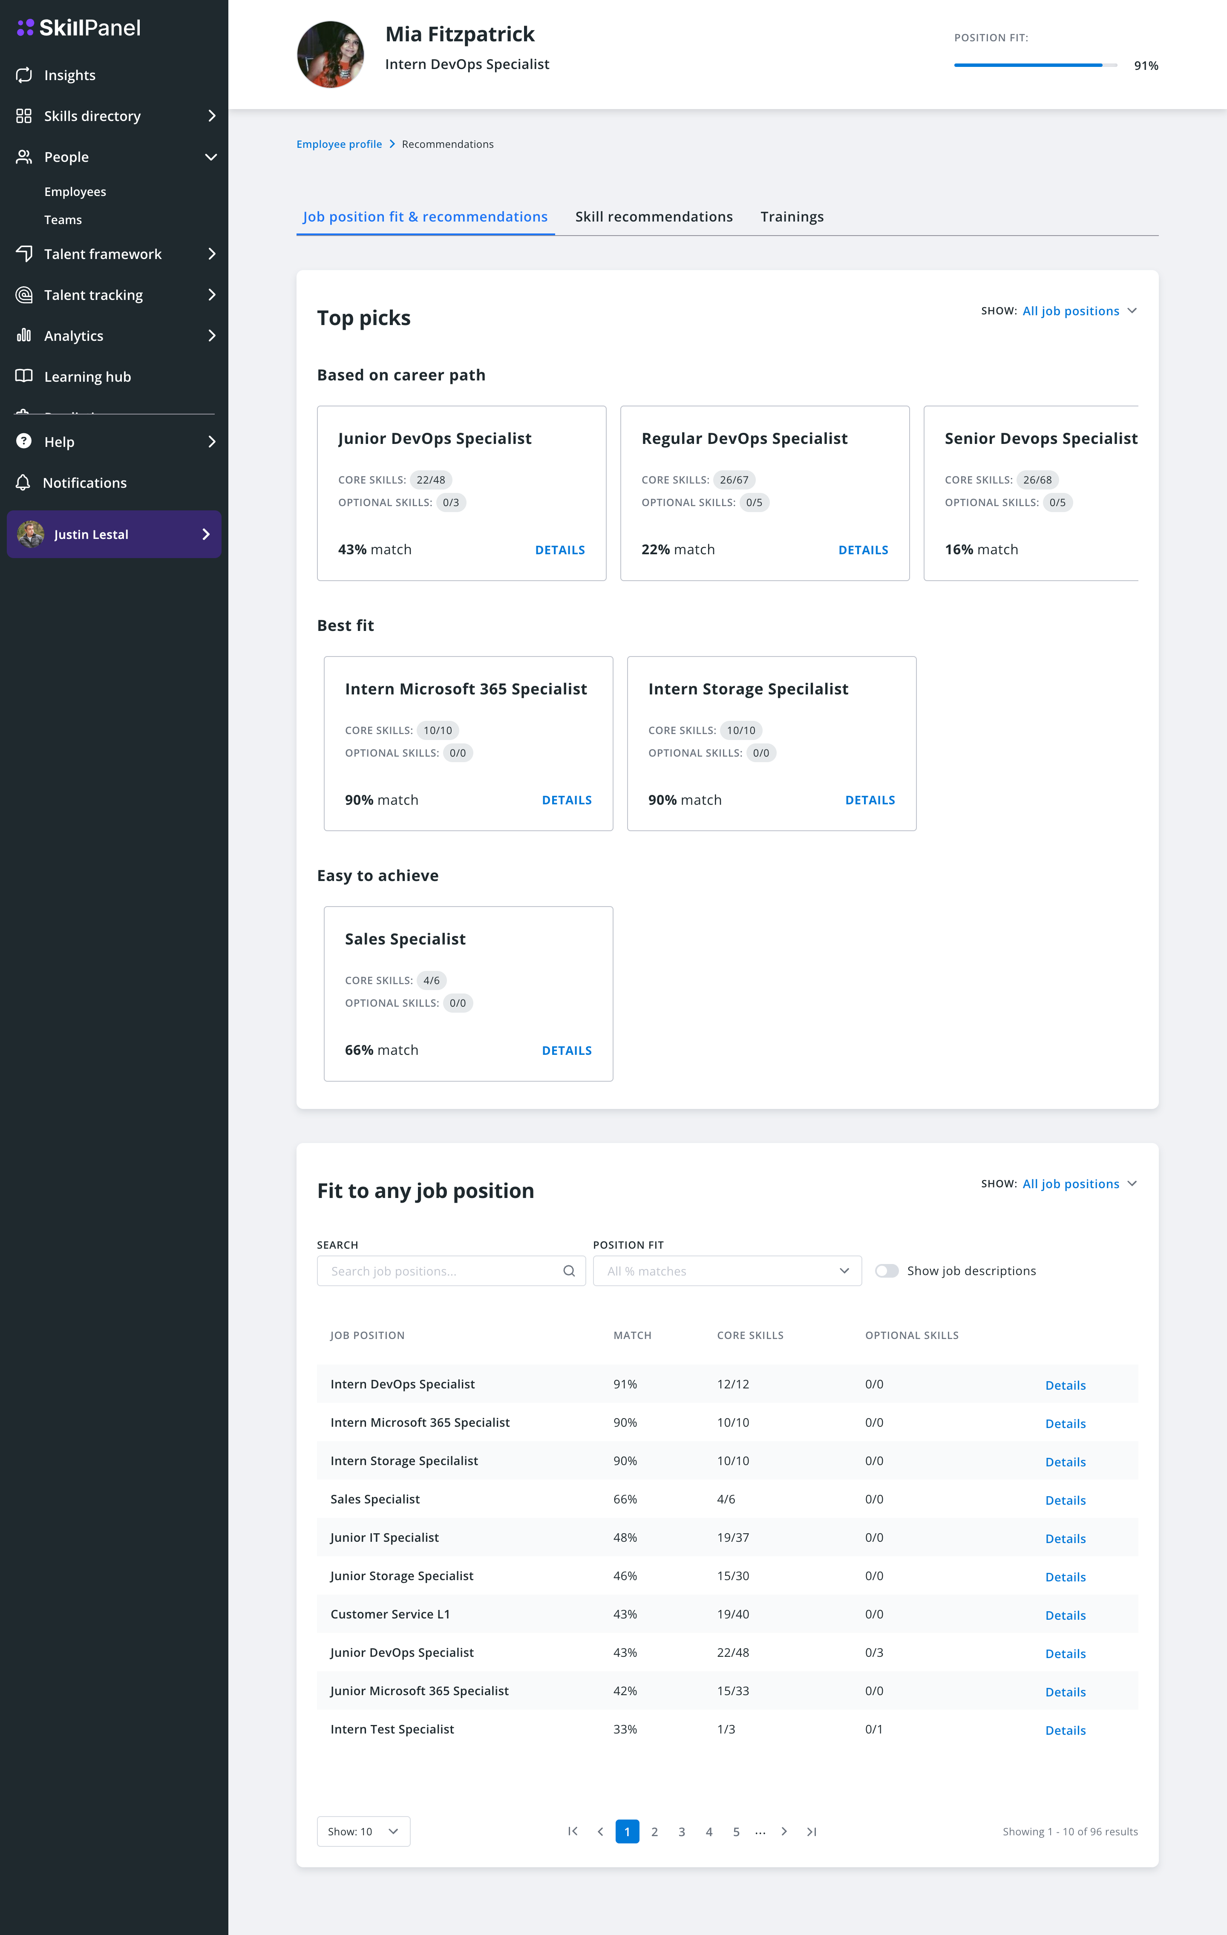Collapse the People sidebar section
This screenshot has height=1935, width=1227.
[211, 157]
